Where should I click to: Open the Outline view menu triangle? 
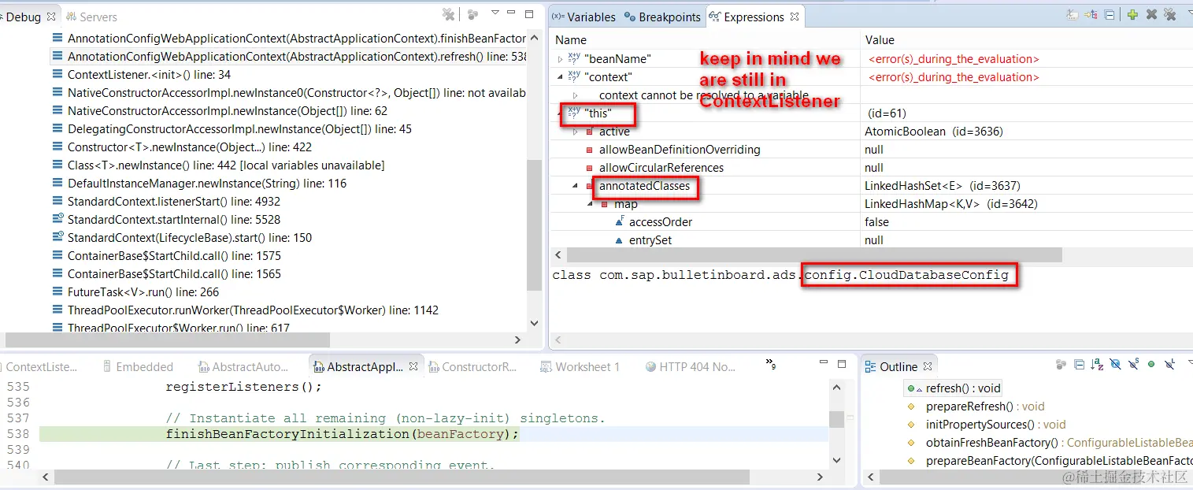(x=1189, y=363)
